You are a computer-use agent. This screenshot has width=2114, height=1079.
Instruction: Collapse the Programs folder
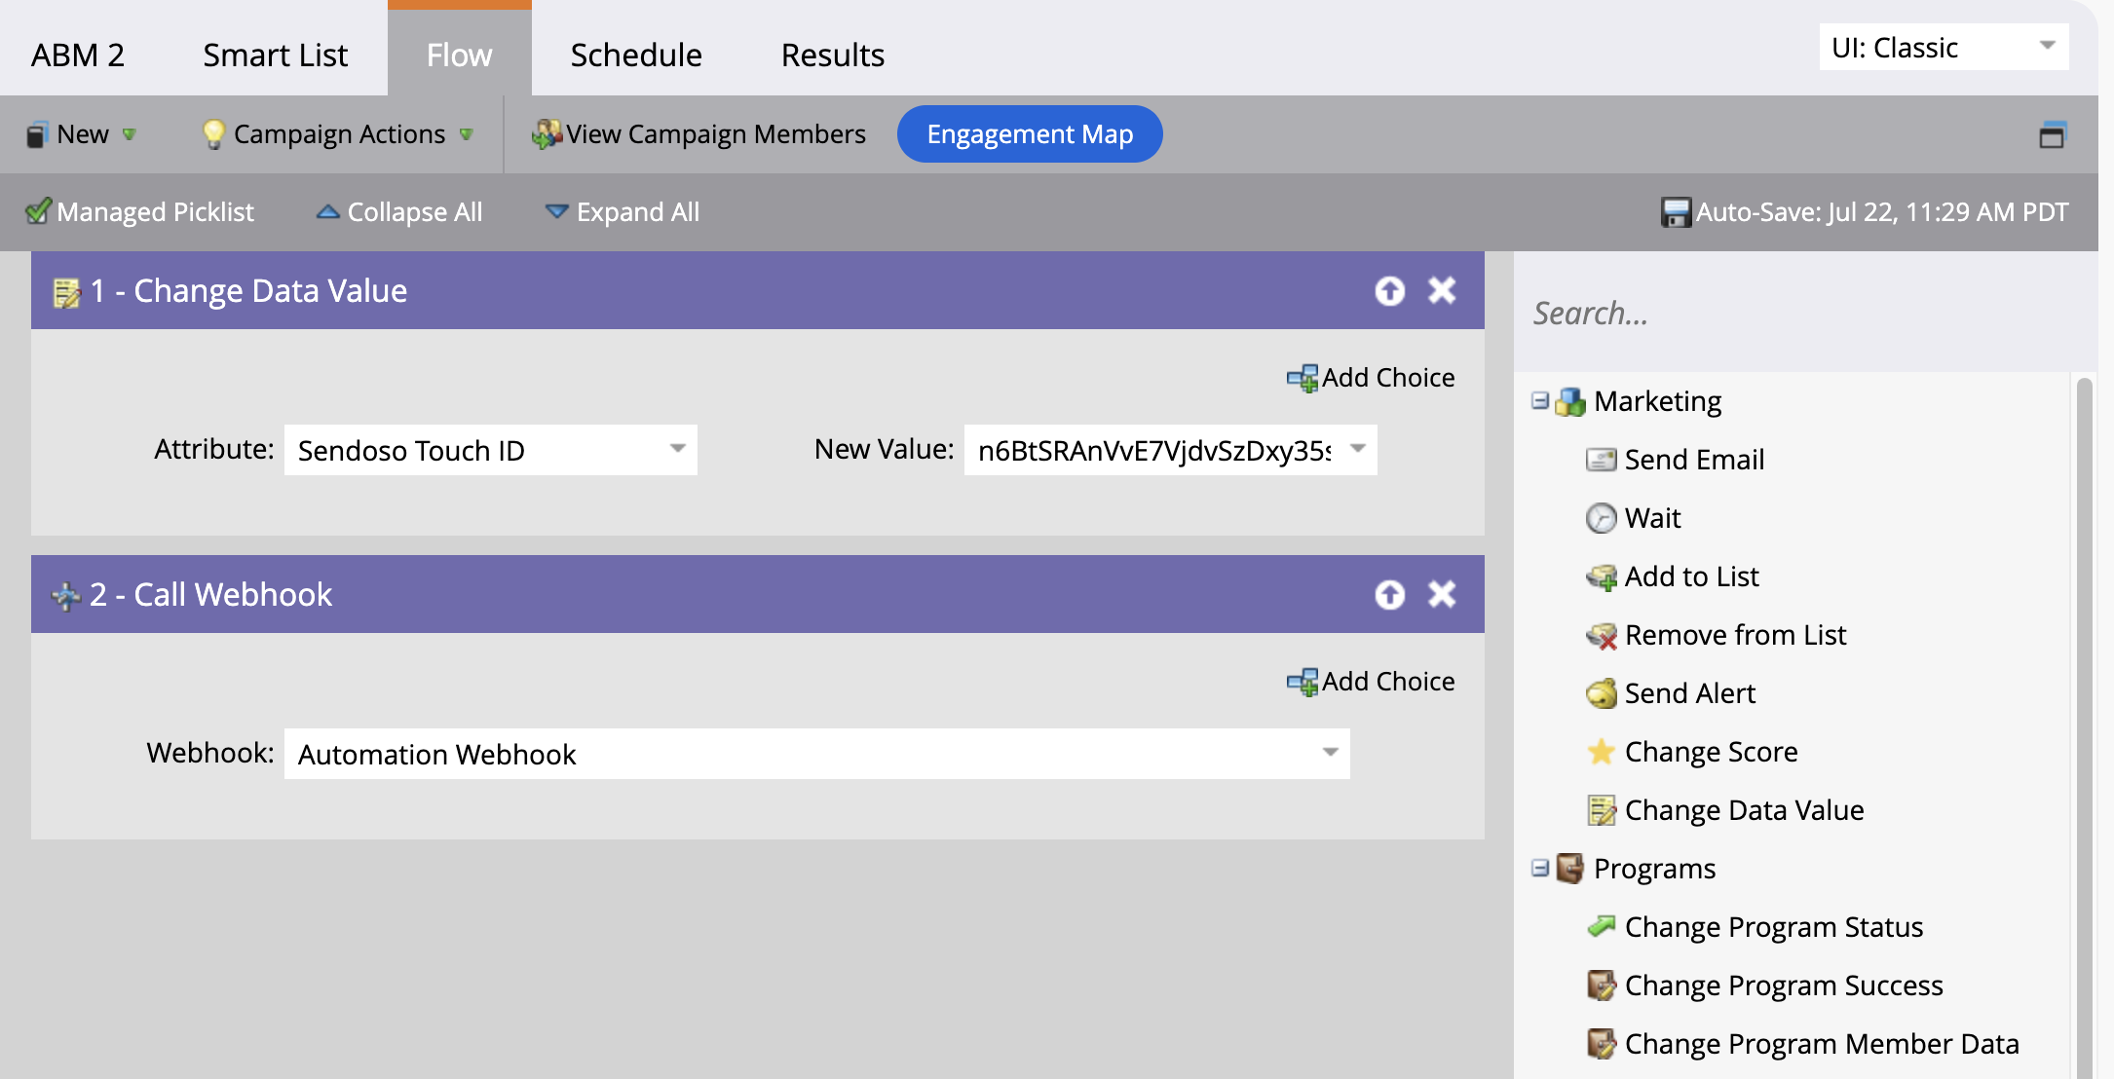coord(1540,868)
